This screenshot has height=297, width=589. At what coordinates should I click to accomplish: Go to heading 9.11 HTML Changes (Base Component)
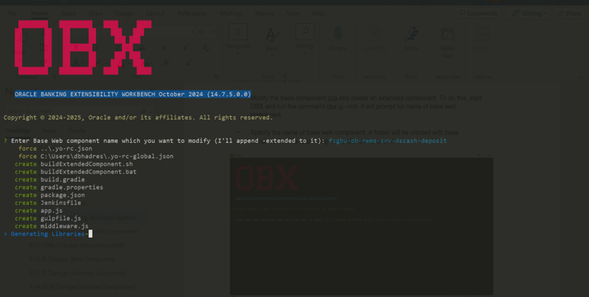77,245
